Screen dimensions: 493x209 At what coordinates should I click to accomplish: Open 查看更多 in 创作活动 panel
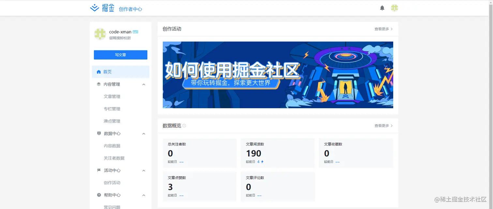tap(383, 29)
